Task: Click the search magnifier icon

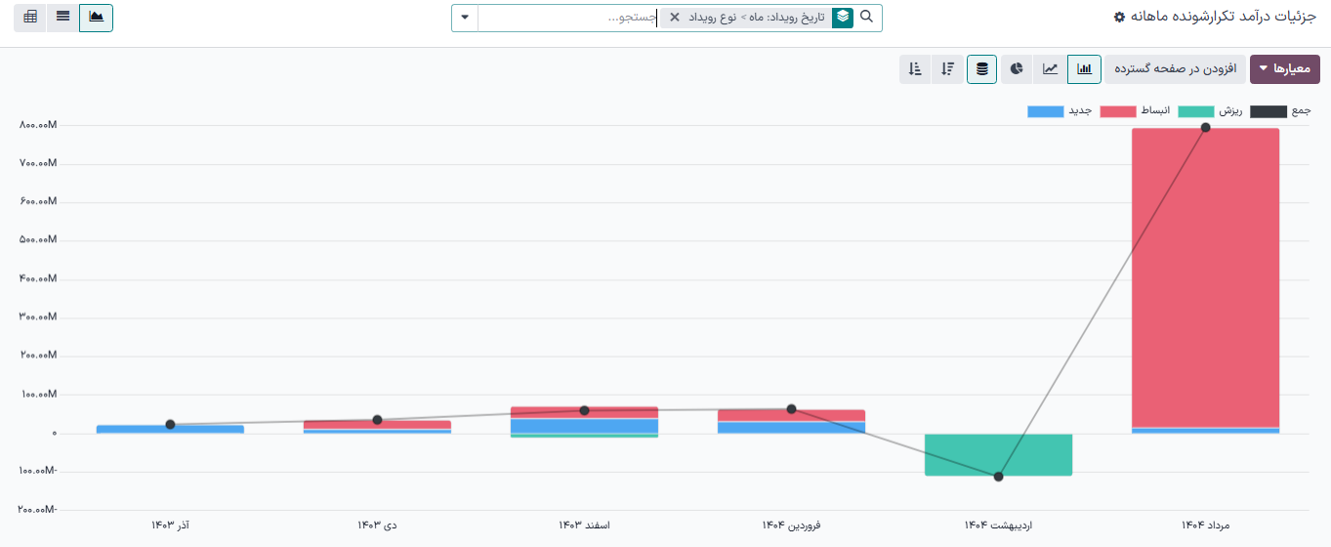Action: pos(866,18)
